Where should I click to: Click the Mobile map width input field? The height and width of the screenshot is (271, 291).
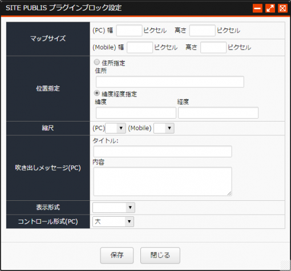click(x=140, y=47)
